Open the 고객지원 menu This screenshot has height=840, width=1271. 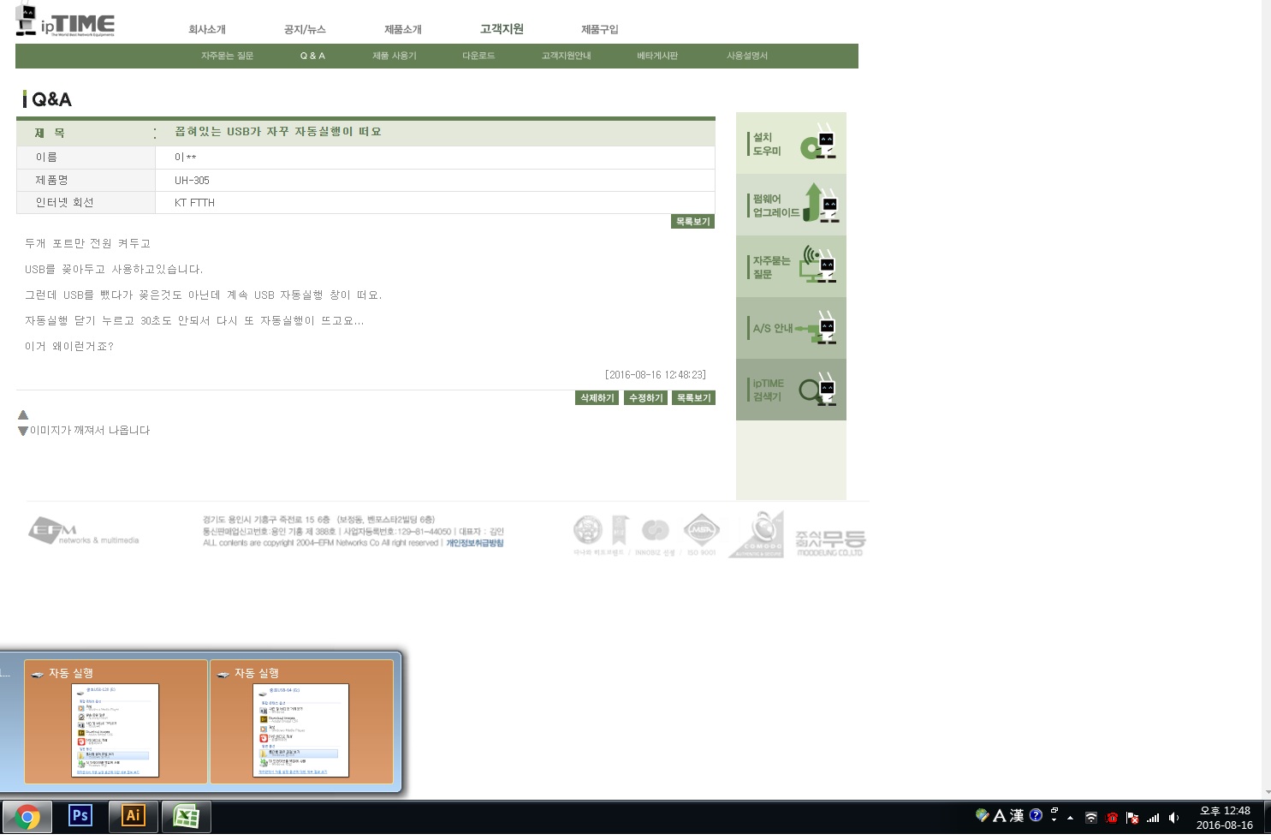[502, 29]
